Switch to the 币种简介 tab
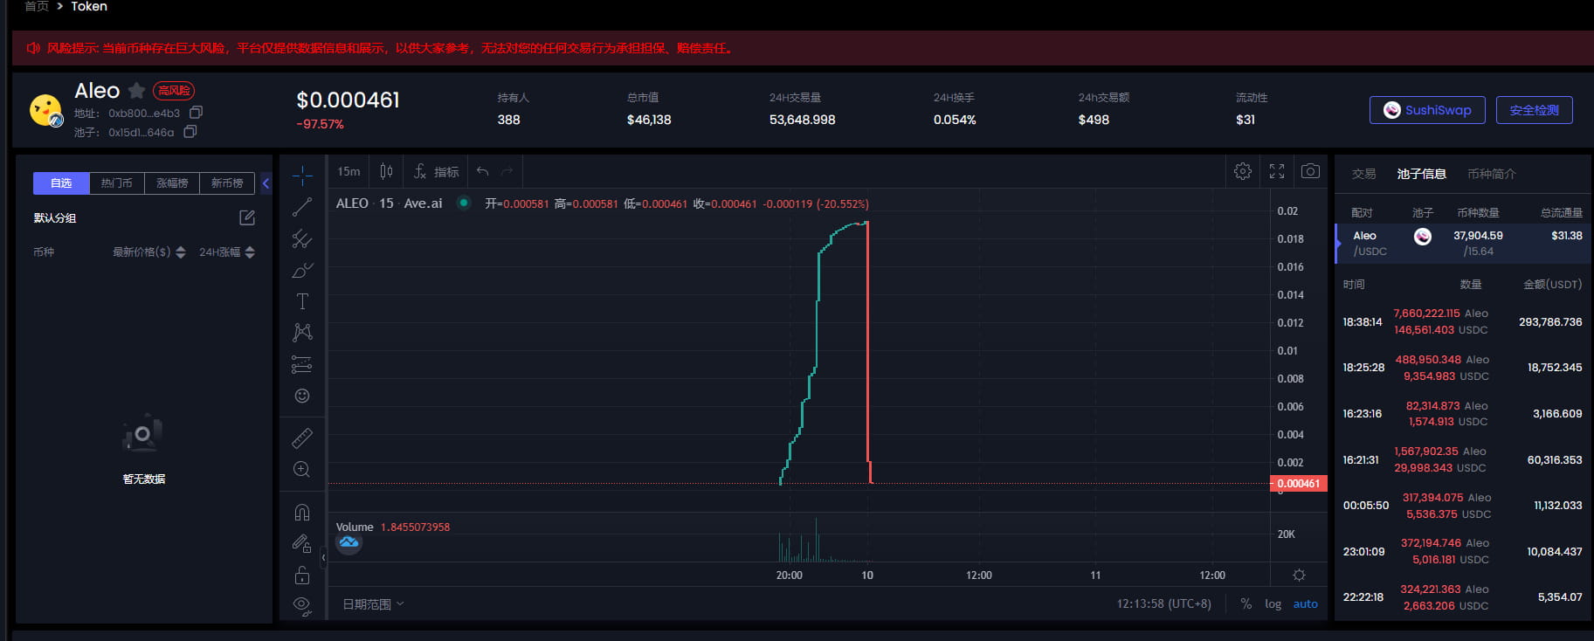This screenshot has height=641, width=1594. point(1491,174)
